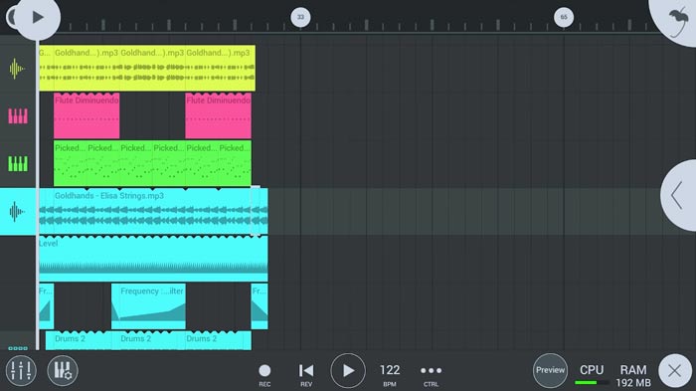Open the mixer panel
This screenshot has height=391, width=696.
point(21,370)
